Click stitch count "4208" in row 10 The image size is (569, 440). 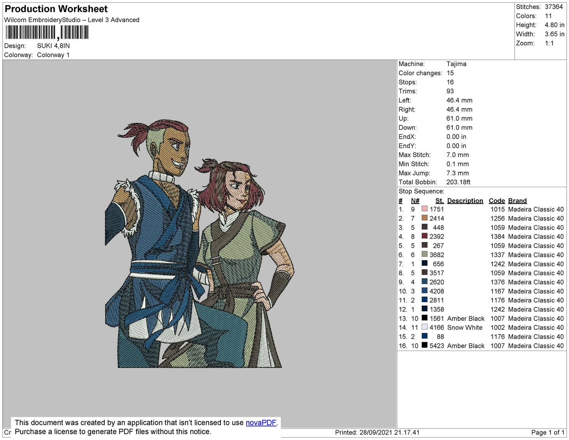[437, 291]
